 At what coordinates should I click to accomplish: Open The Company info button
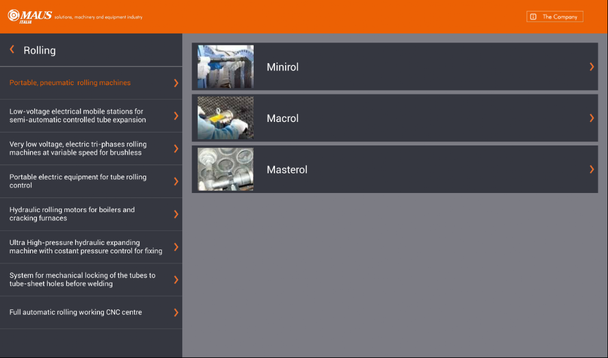click(x=554, y=17)
